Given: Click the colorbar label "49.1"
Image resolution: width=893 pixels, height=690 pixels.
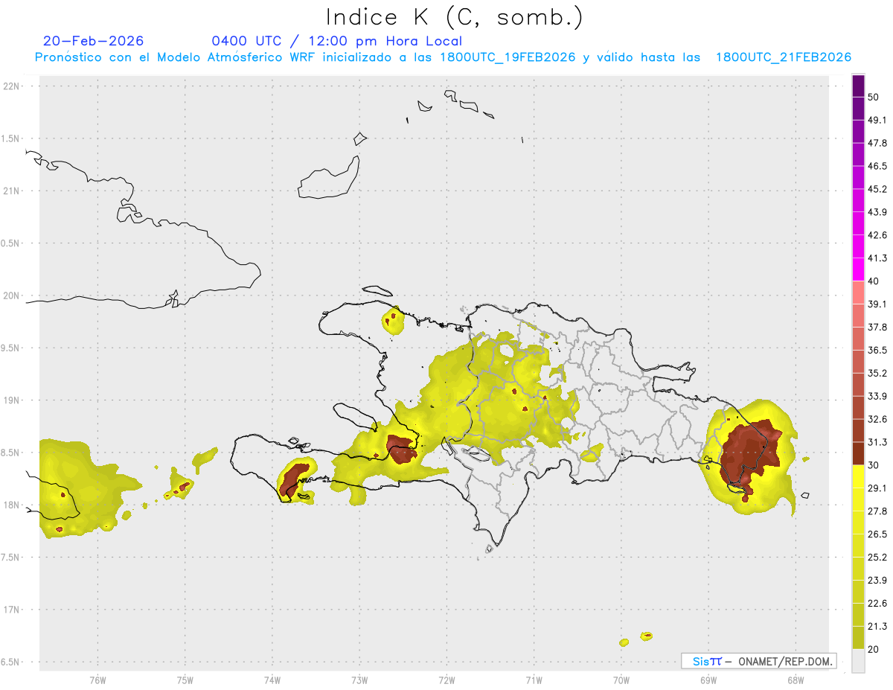Looking at the screenshot, I should click(877, 121).
